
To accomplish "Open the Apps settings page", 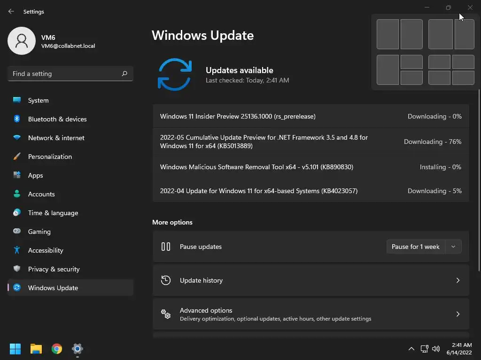I will (70, 175).
